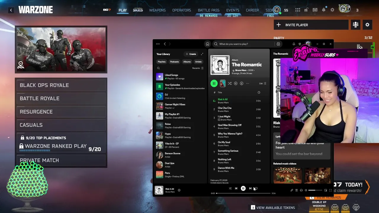This screenshot has width=379, height=213.
Task: Select RESURGENCE mode
Action: pyautogui.click(x=61, y=112)
